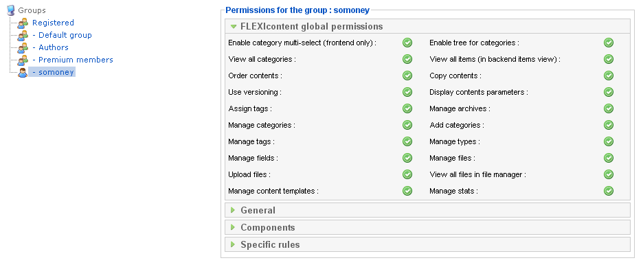The height and width of the screenshot is (267, 643).
Task: Toggle Enable tree for categories permission
Action: [609, 43]
